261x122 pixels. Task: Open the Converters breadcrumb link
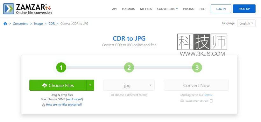click(20, 24)
